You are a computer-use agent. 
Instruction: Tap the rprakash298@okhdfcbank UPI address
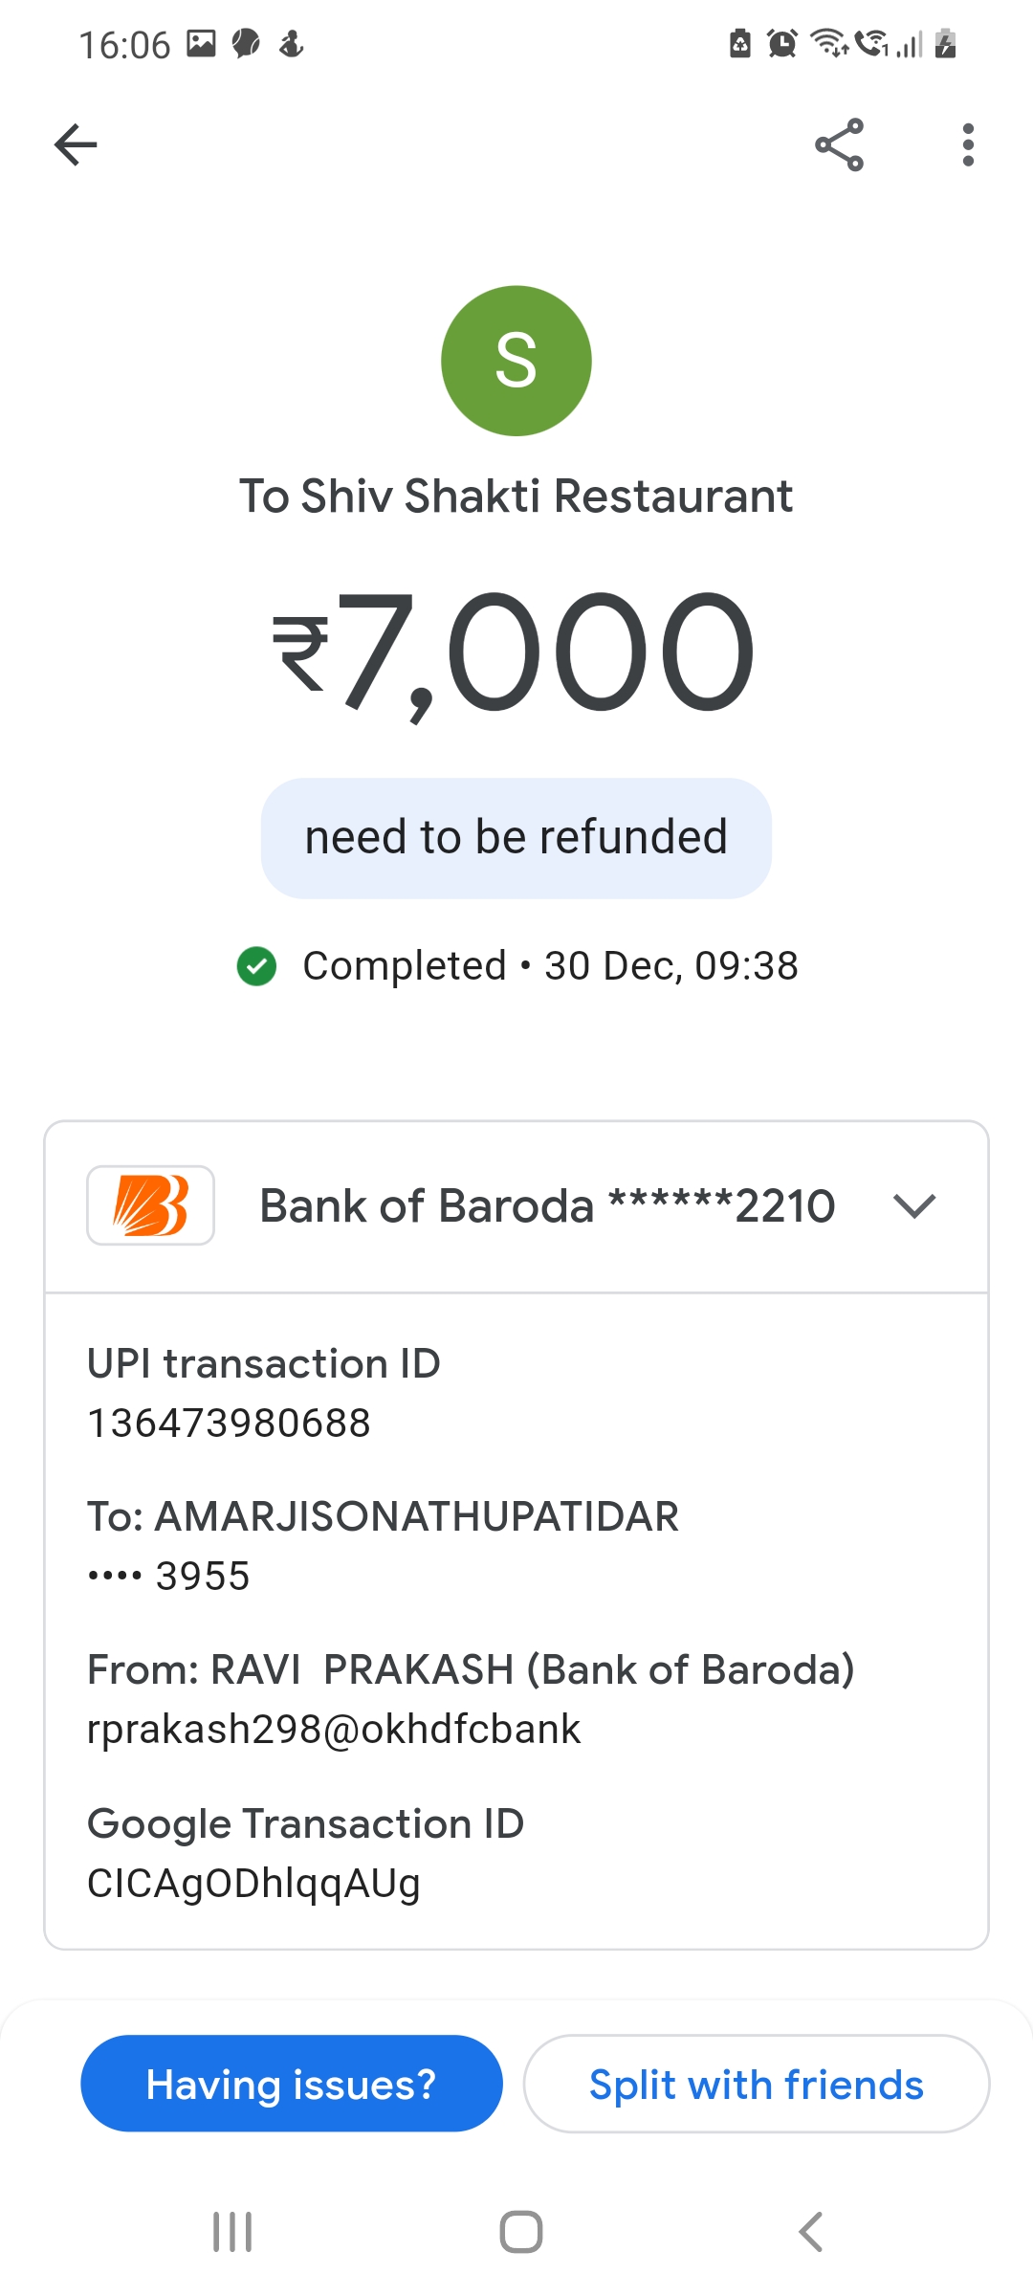click(334, 1730)
